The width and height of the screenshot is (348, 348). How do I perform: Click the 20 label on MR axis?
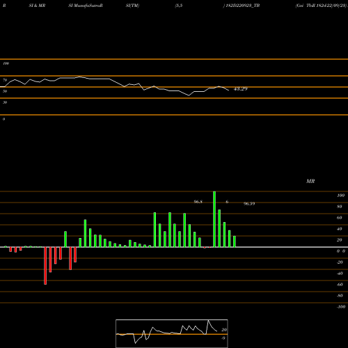(x=340, y=240)
